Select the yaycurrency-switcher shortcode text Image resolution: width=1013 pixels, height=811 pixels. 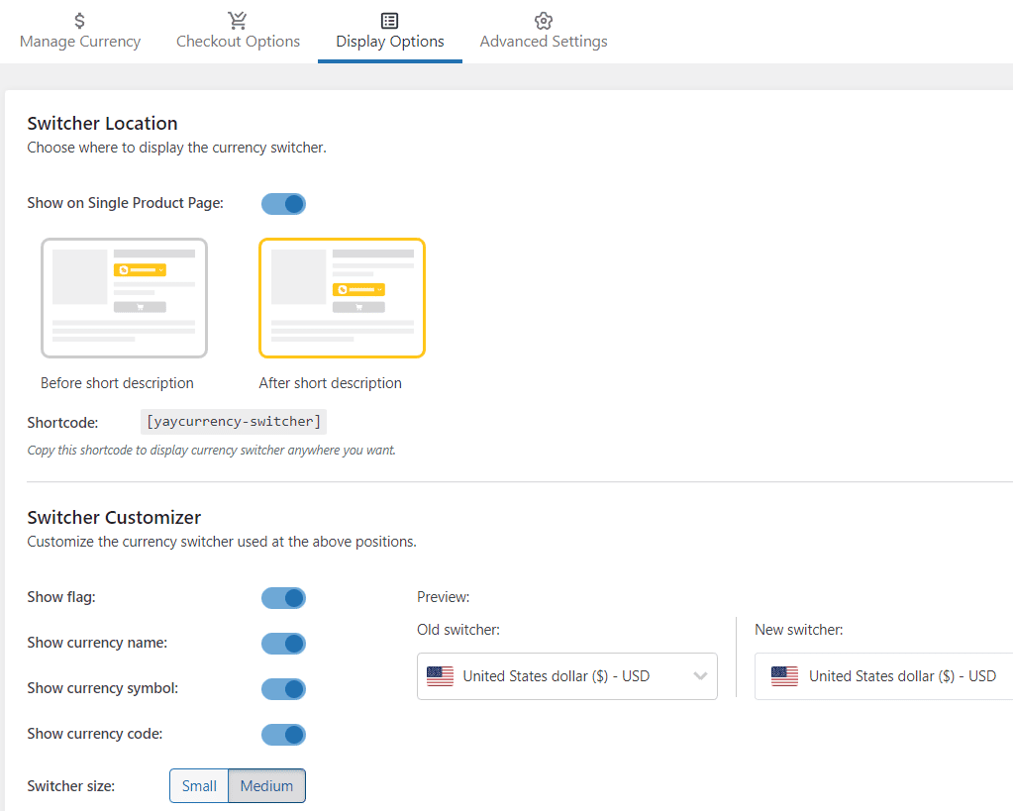pyautogui.click(x=233, y=421)
